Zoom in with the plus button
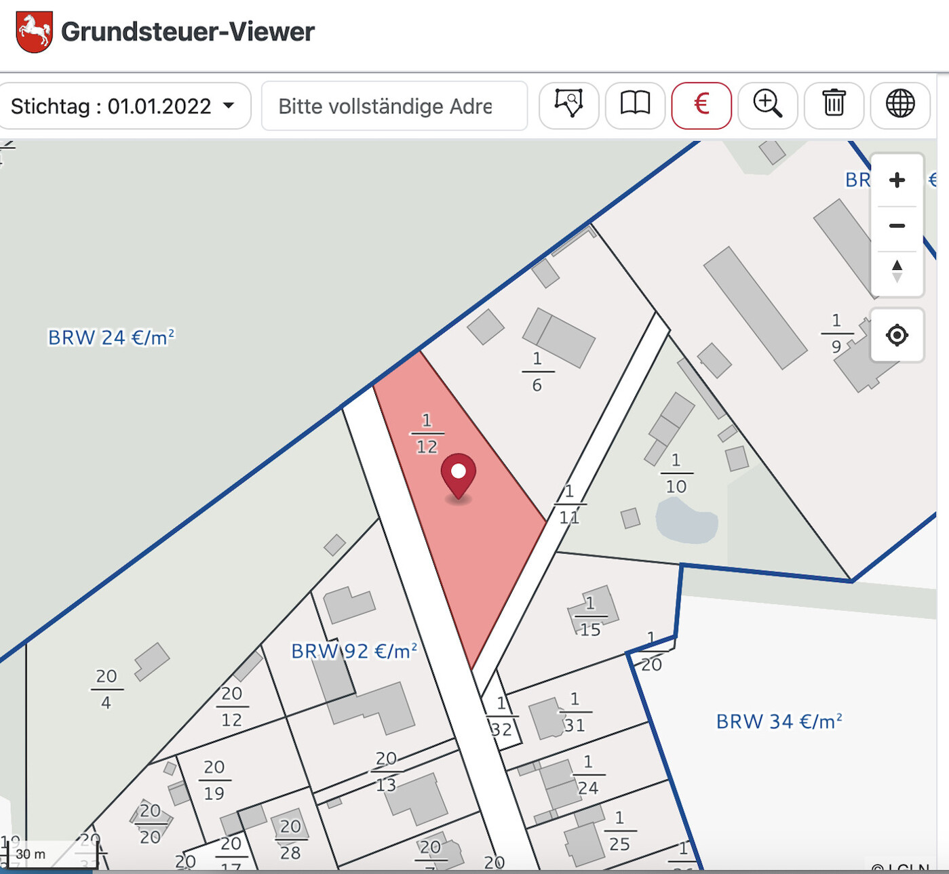The height and width of the screenshot is (874, 949). tap(897, 180)
